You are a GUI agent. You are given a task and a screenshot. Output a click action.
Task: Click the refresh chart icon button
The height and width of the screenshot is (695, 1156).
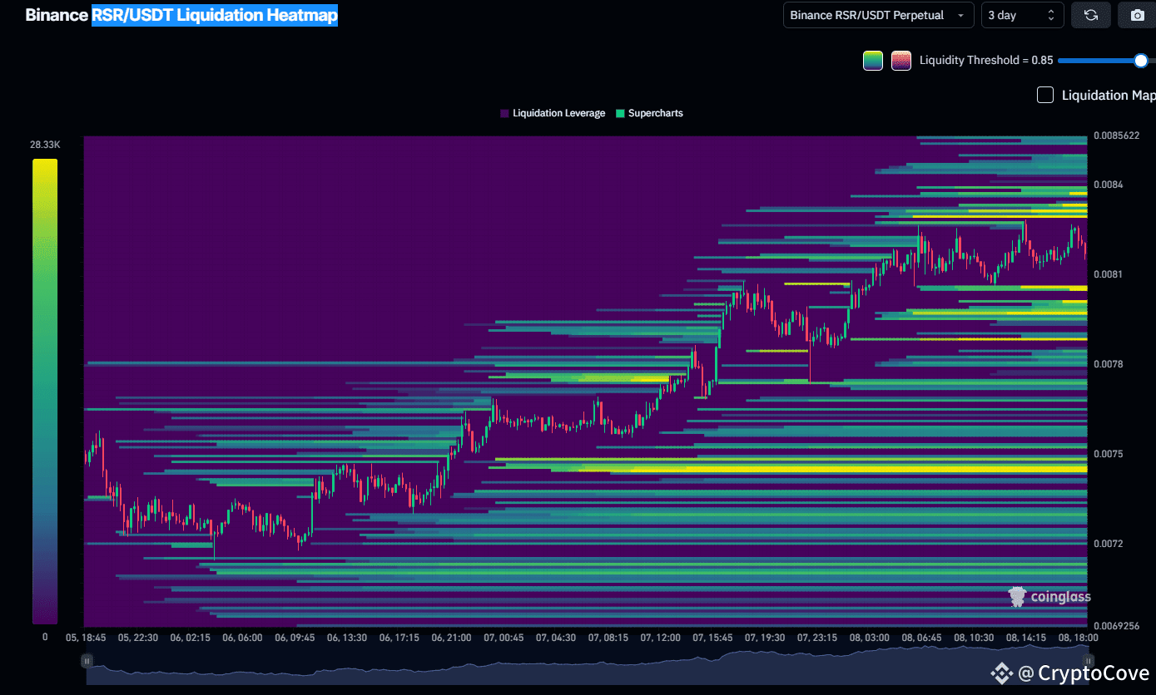pos(1091,15)
